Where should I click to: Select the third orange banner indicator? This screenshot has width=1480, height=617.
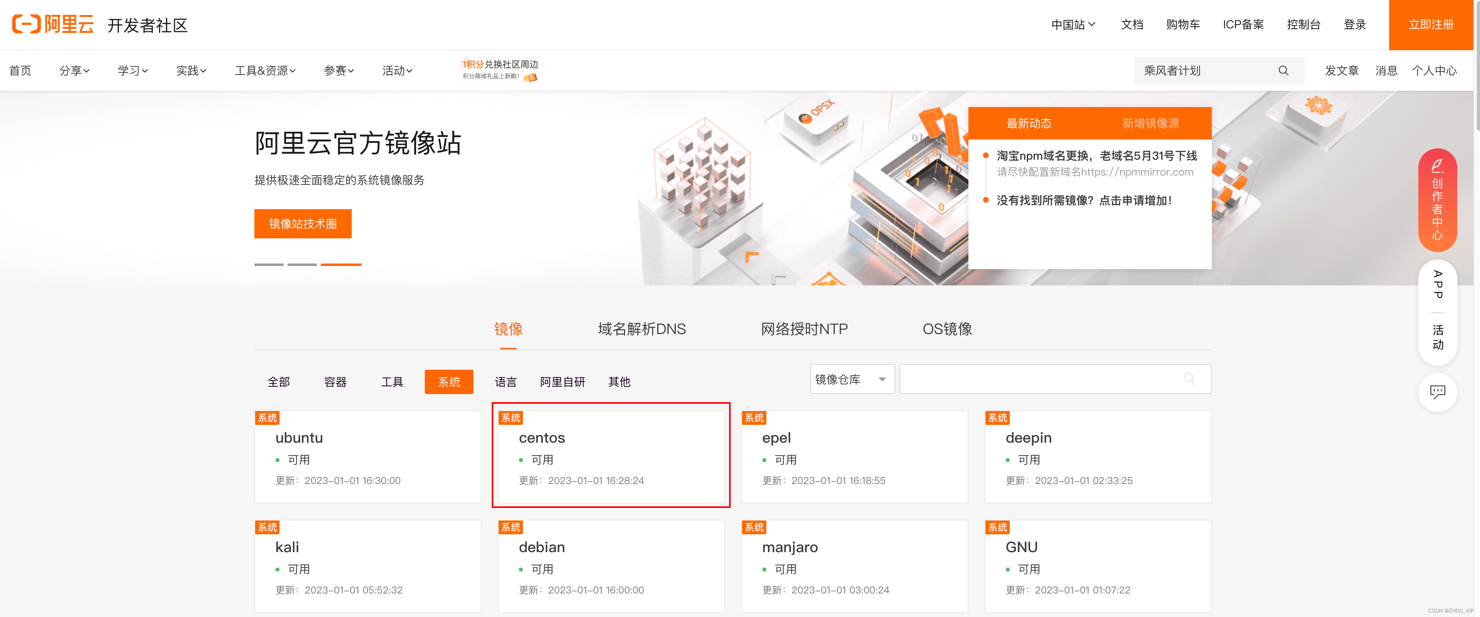tap(341, 265)
